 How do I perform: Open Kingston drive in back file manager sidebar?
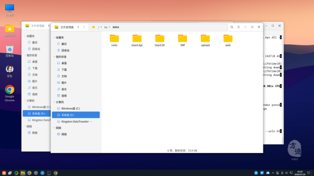tap(36, 120)
